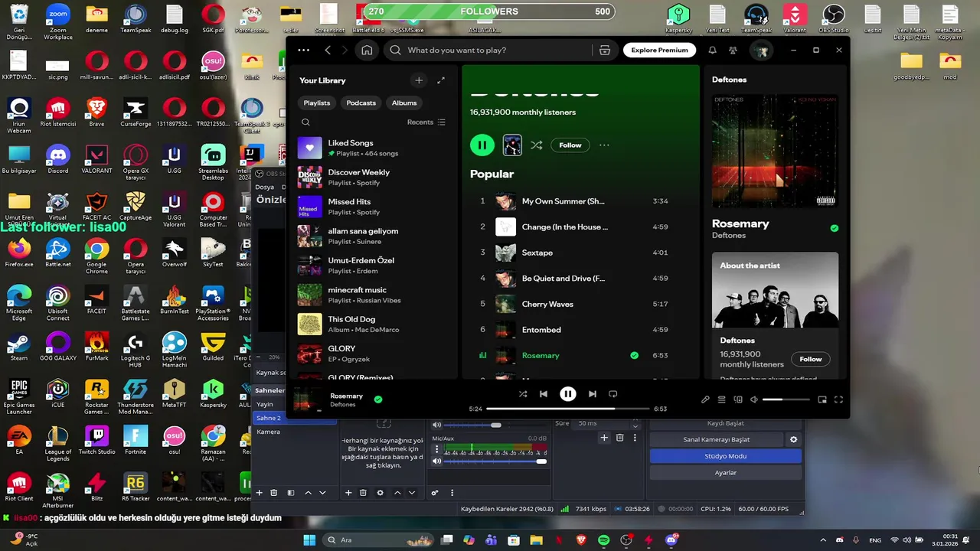Open Recents sort menu in Your Library
980x551 pixels.
point(426,122)
